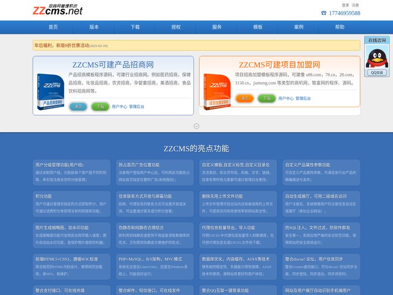Click blue 演示 button in 产品招商网 card

(78, 107)
